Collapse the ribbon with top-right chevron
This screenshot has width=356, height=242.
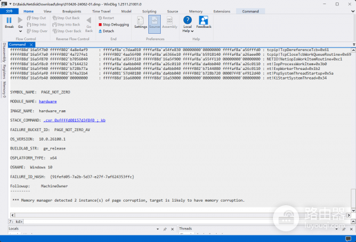click(352, 11)
